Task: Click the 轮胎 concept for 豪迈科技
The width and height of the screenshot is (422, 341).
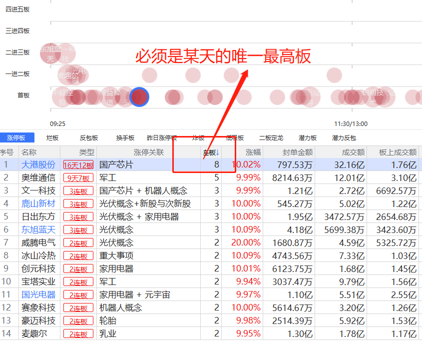Action: [x=108, y=320]
